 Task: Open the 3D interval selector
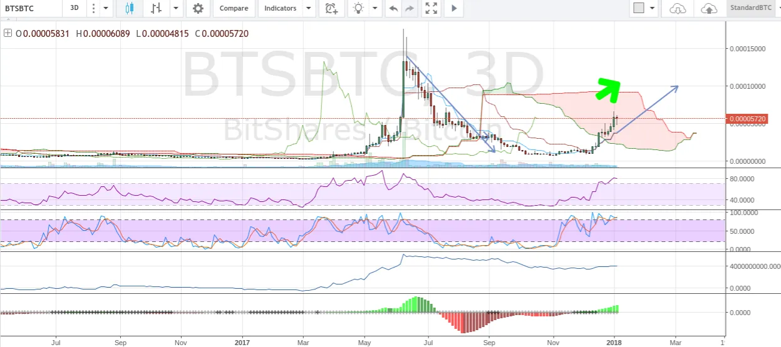point(74,9)
